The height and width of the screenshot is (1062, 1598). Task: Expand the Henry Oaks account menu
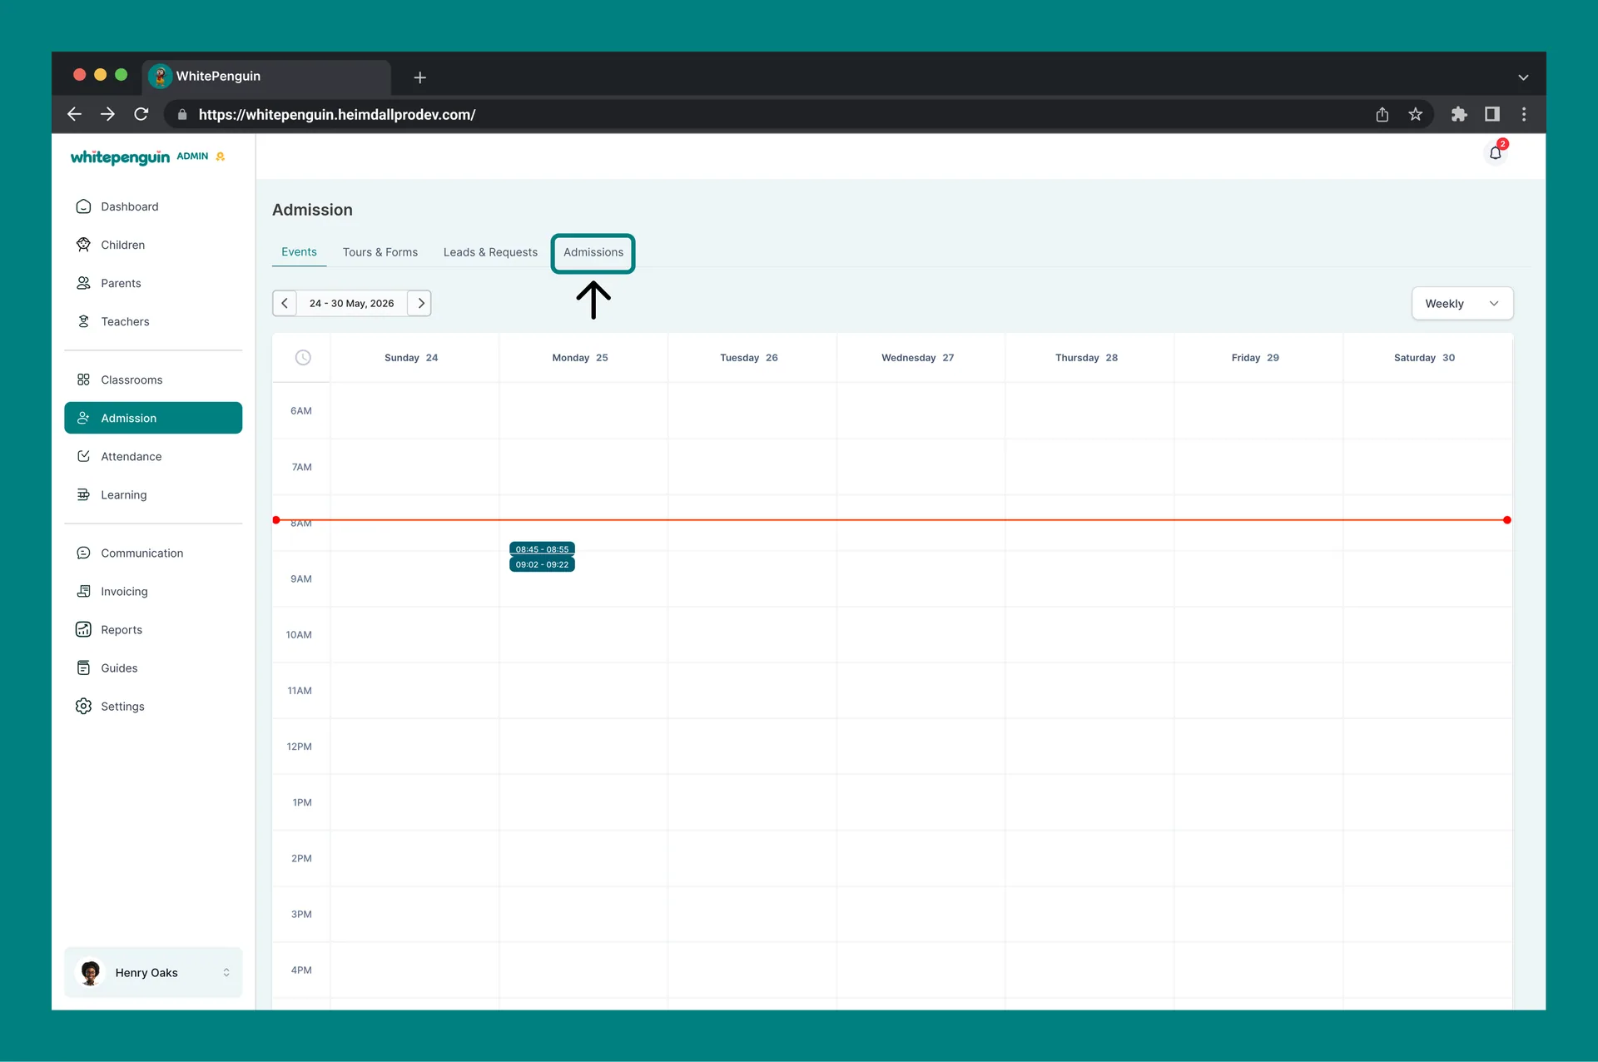coord(153,972)
